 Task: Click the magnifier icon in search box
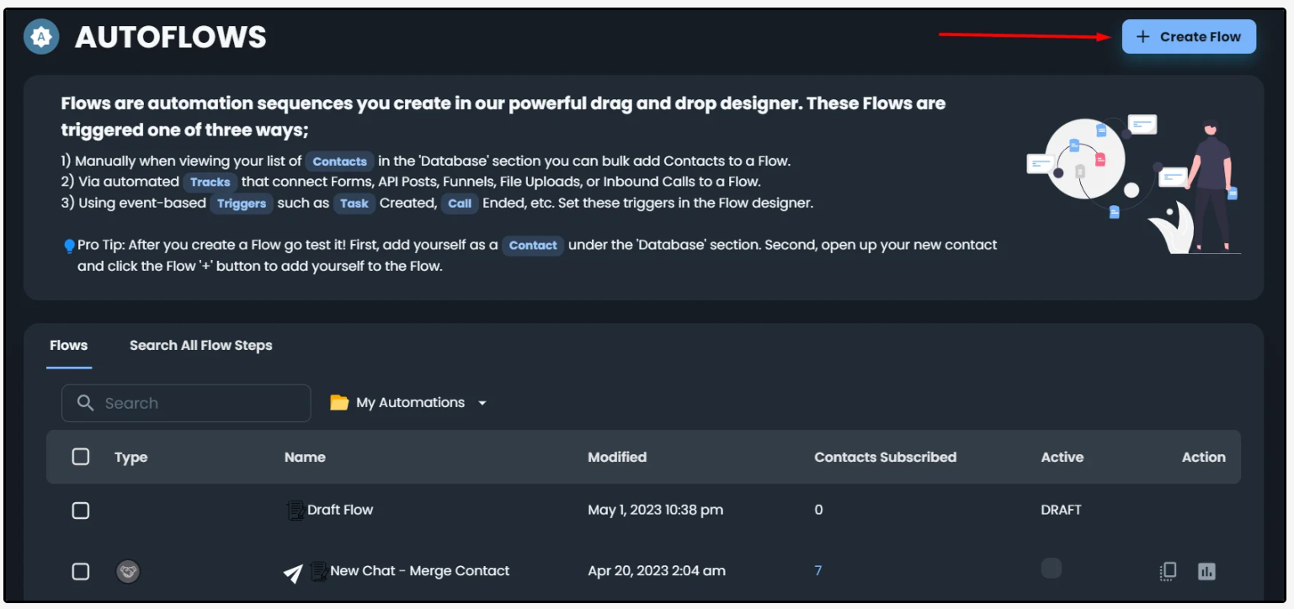pyautogui.click(x=85, y=403)
